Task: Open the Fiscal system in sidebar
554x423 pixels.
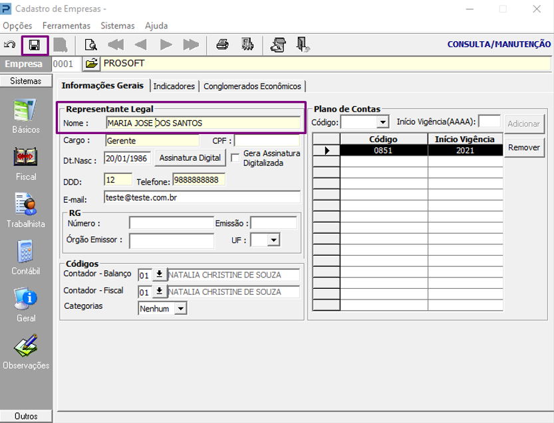Action: (x=26, y=157)
